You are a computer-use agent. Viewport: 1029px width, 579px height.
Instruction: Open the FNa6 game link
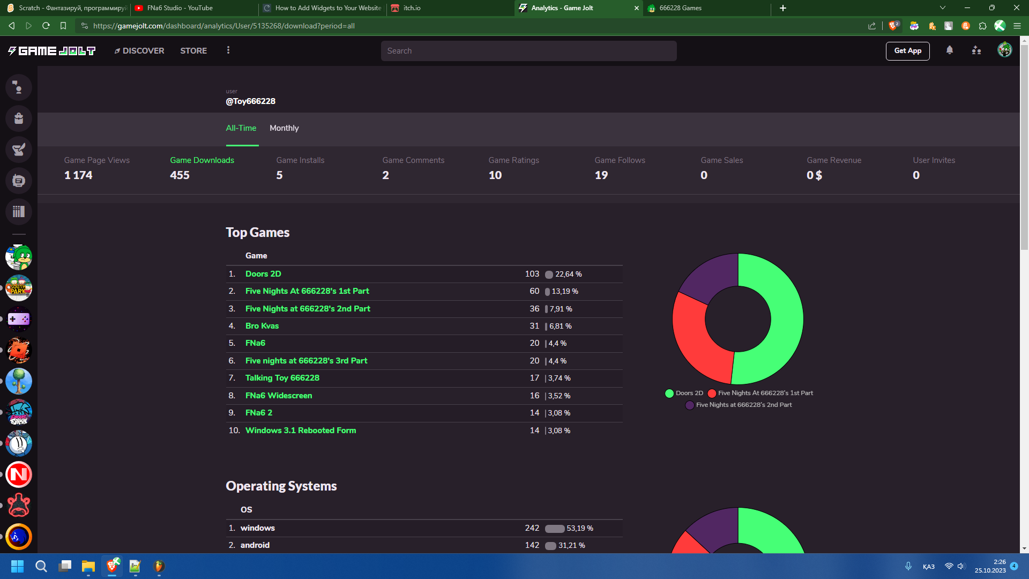(255, 343)
